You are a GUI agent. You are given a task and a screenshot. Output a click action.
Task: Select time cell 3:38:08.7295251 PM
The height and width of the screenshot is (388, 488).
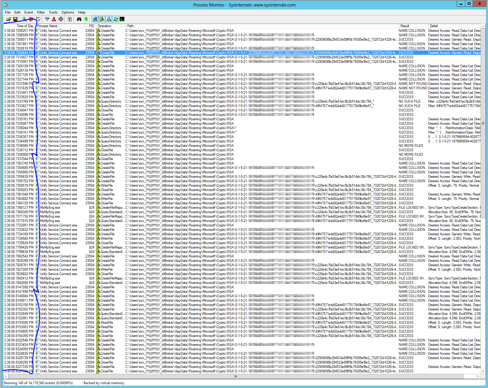tap(19, 31)
